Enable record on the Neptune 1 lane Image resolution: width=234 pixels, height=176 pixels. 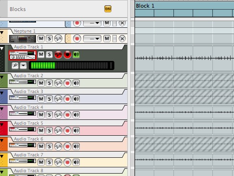[77, 39]
